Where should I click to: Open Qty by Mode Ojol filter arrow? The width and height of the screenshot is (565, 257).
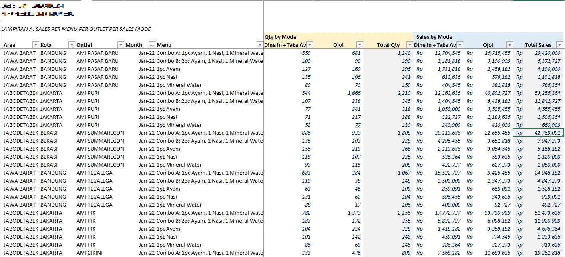[x=360, y=45]
